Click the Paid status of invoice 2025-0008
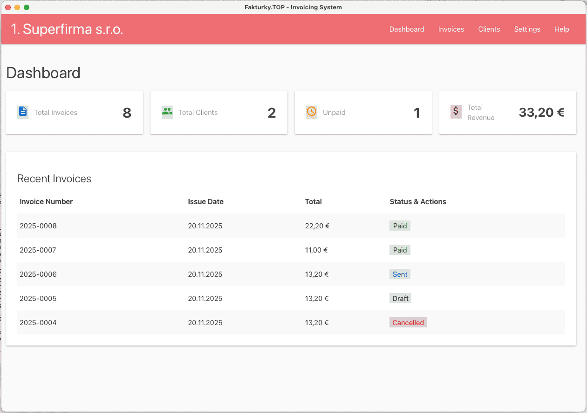587x413 pixels. (x=400, y=226)
